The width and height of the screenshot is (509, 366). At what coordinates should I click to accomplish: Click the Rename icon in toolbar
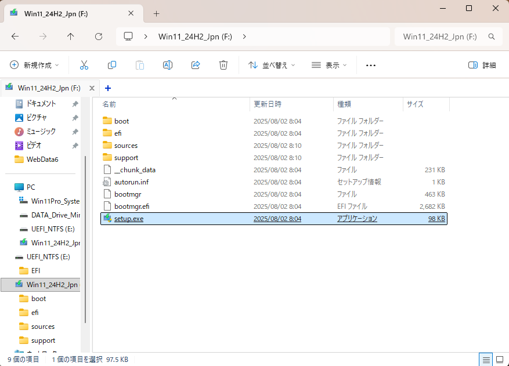click(168, 65)
